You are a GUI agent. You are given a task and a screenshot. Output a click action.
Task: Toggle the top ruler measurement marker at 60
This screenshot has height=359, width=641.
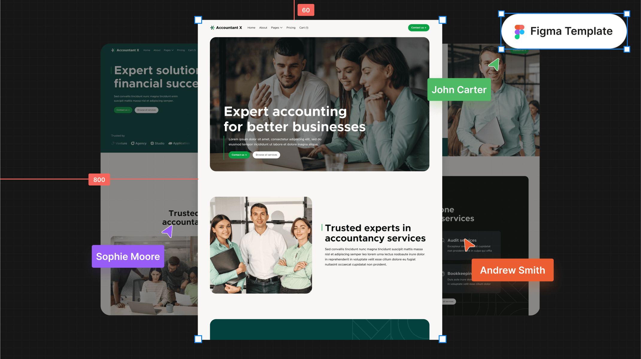306,10
